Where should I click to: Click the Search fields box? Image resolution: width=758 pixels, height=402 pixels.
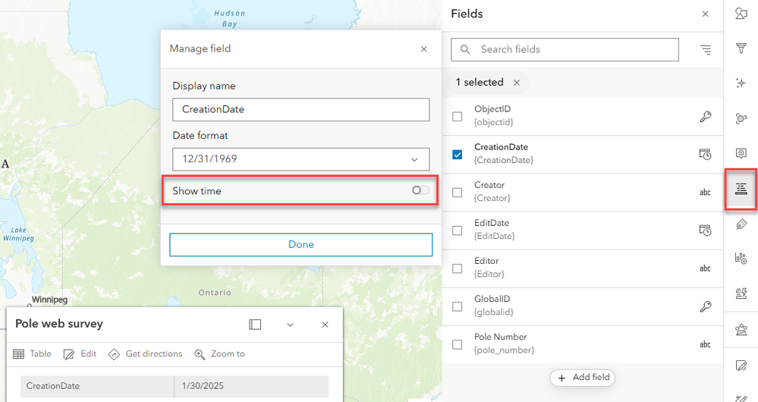click(x=565, y=50)
